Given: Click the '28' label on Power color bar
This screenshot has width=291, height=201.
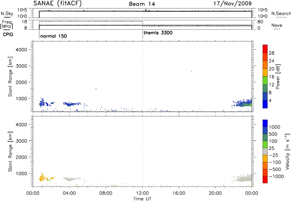Looking at the screenshot, I should click(x=271, y=53).
